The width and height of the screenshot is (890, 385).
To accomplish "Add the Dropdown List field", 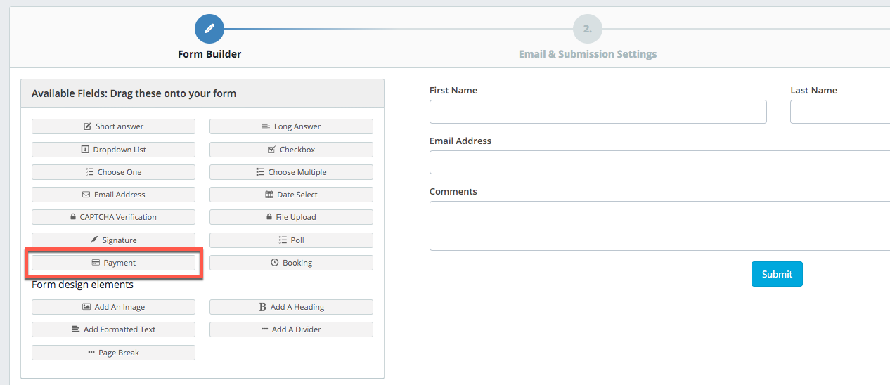I will [113, 150].
